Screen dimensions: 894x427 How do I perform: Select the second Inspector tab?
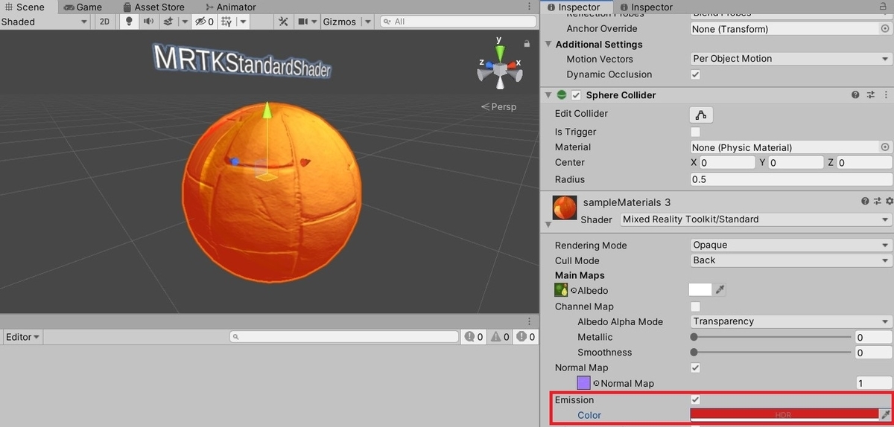click(645, 7)
